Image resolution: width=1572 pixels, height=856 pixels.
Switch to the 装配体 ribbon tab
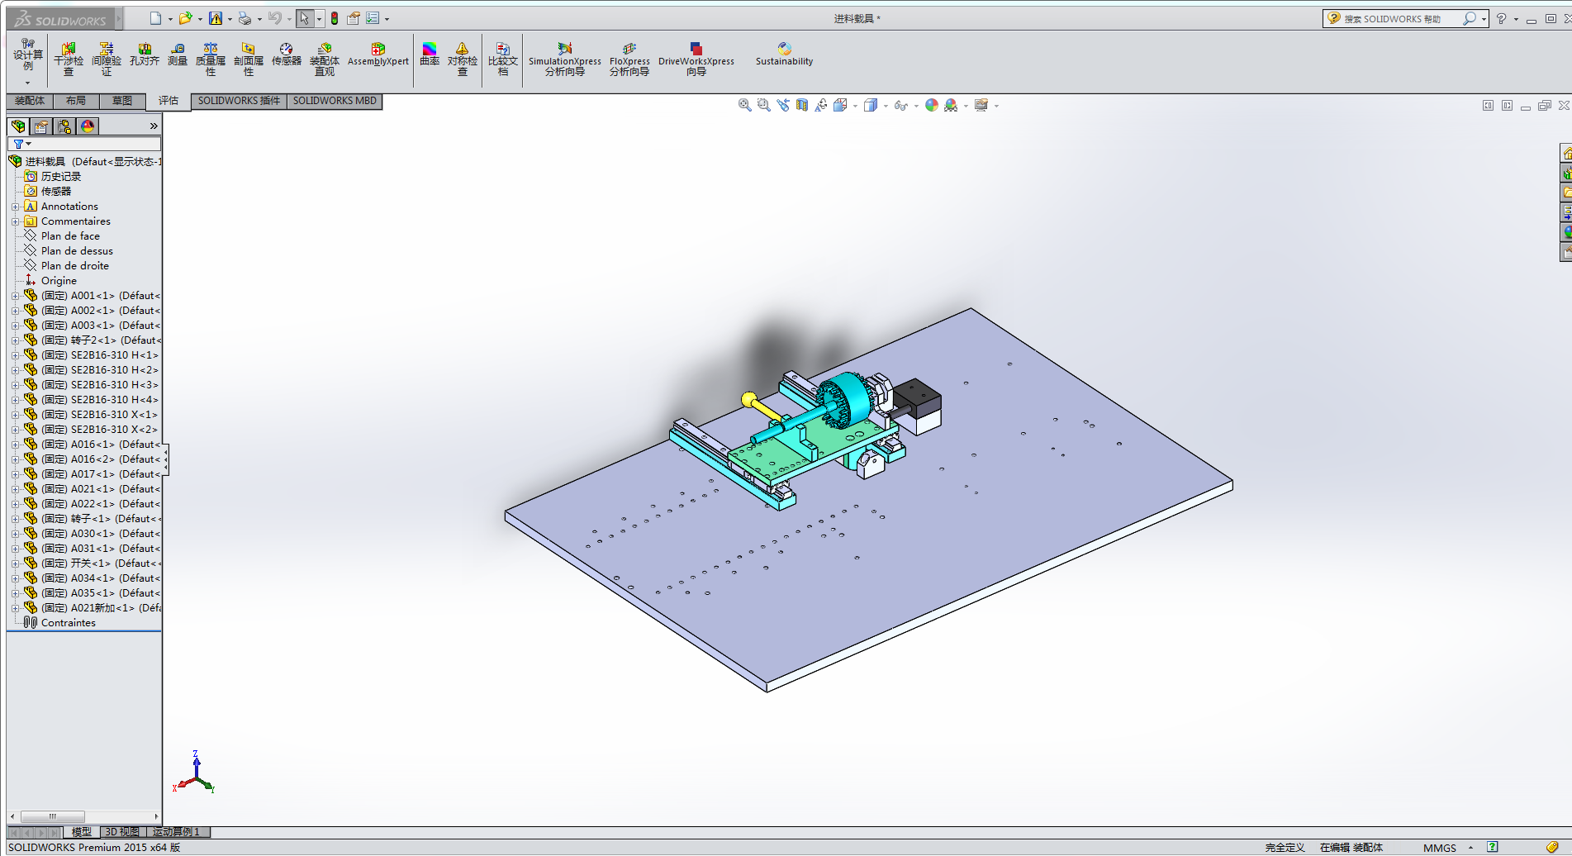pos(30,101)
